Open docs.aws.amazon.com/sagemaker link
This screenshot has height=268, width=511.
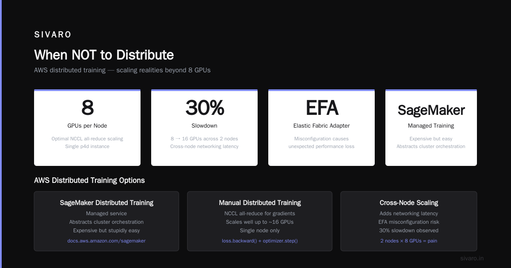pos(106,241)
